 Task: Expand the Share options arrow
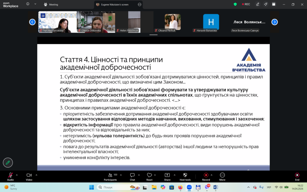point(174,175)
